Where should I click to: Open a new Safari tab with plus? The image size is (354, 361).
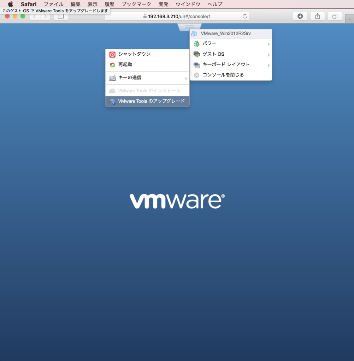pyautogui.click(x=350, y=19)
